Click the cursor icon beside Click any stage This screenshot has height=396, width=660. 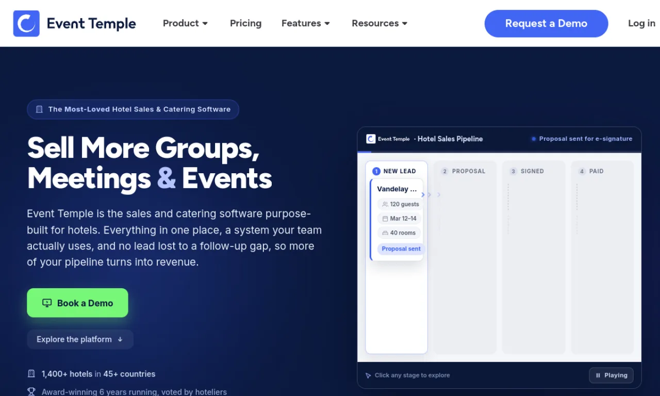368,375
